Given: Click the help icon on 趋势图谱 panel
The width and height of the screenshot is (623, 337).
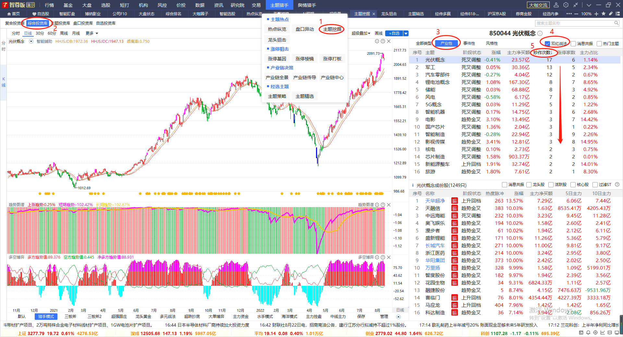Looking at the screenshot, I should point(383,205).
